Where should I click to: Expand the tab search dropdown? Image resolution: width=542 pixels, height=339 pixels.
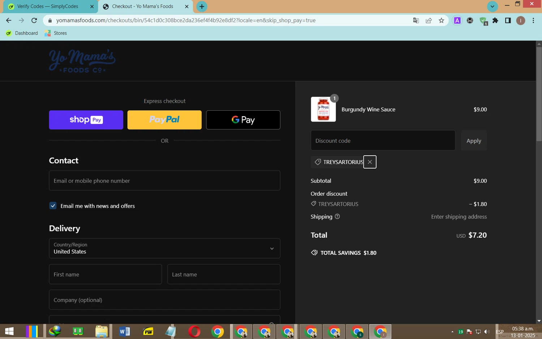tap(492, 7)
